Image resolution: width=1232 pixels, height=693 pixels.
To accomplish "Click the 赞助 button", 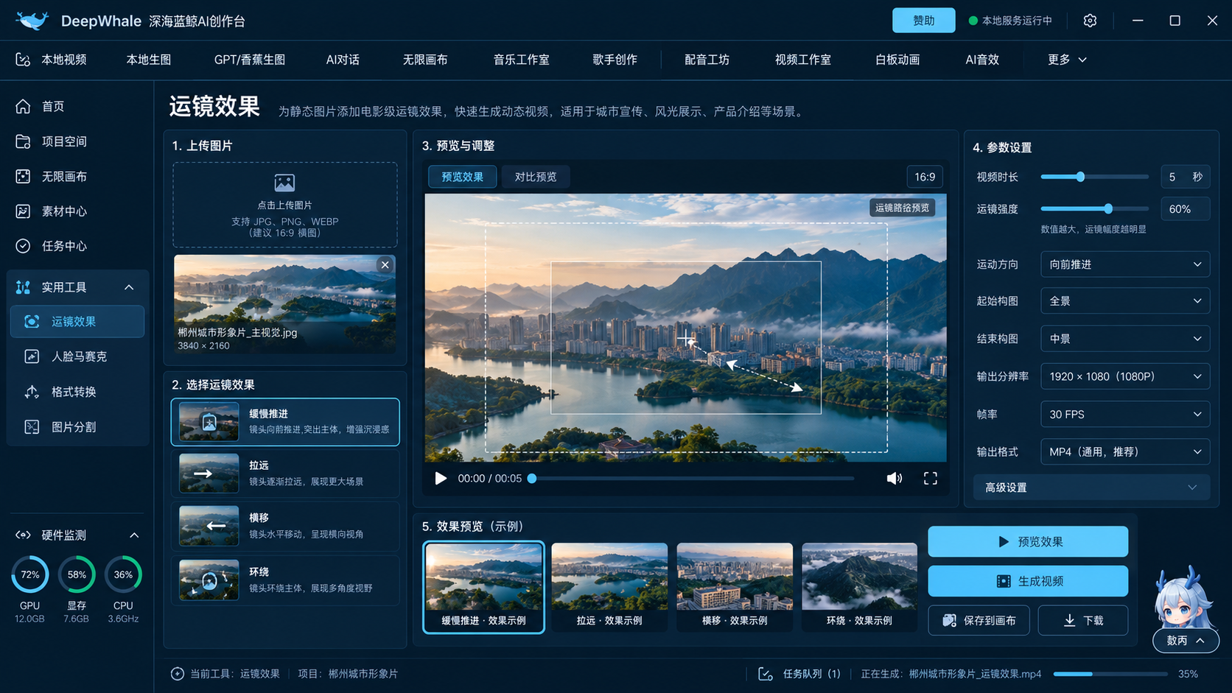I will [923, 21].
